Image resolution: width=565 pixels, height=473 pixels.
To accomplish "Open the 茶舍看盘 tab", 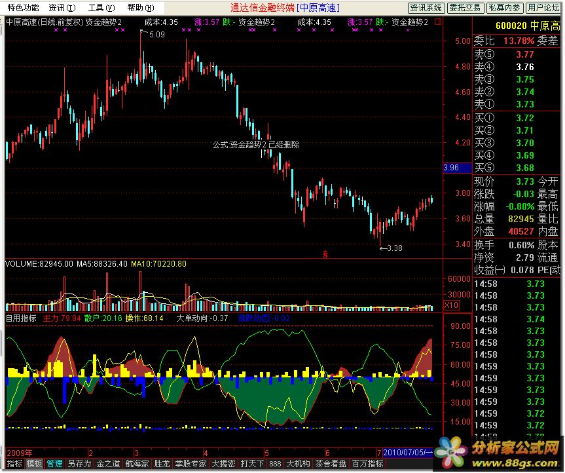I will click(x=331, y=464).
